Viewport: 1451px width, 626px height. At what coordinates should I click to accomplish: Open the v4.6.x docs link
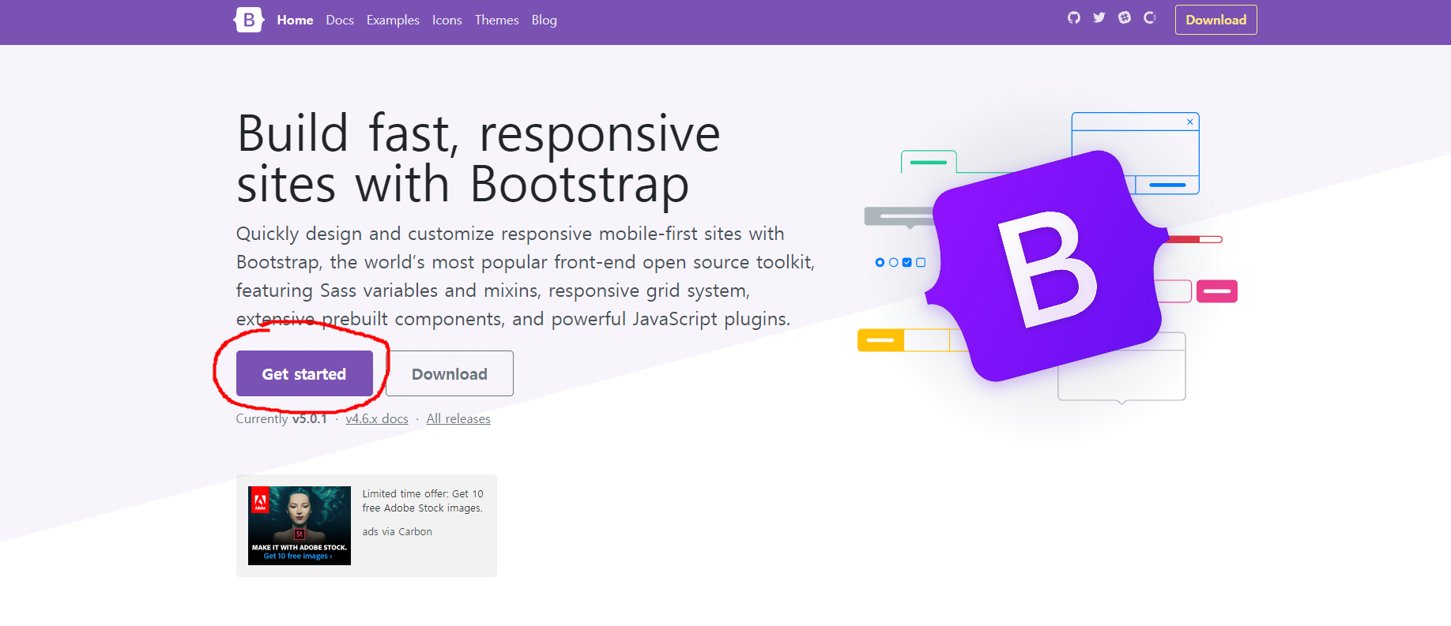click(x=377, y=418)
